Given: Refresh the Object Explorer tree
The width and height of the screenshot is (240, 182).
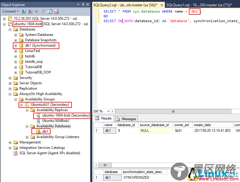Looking at the screenshot, I should pyautogui.click(x=50, y=11).
